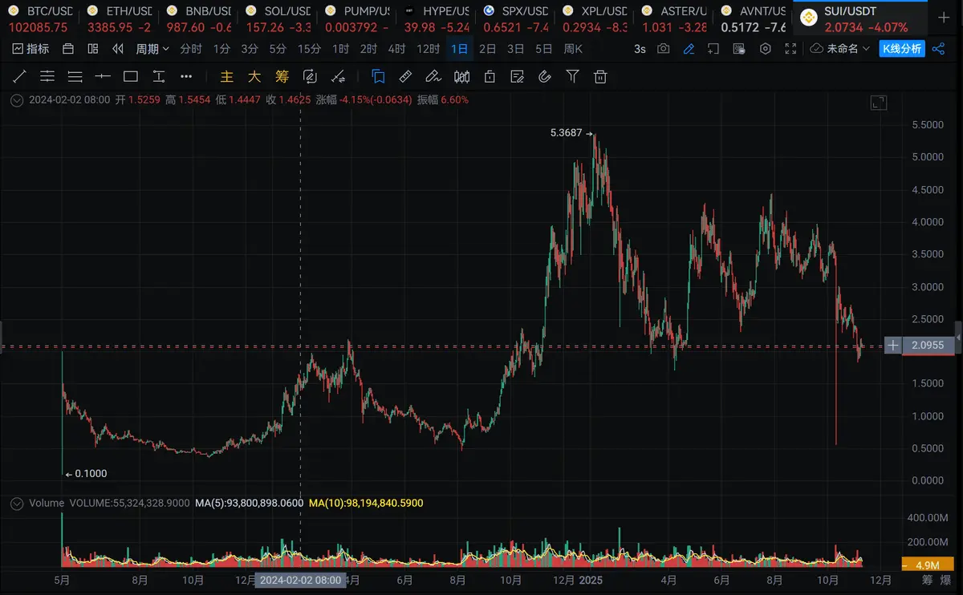Image resolution: width=963 pixels, height=595 pixels.
Task: Toggle the blue drawing pencil icon
Action: pos(689,49)
